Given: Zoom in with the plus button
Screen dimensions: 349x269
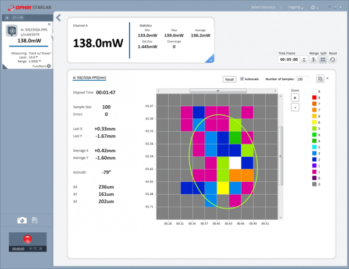Looking at the screenshot, I should pyautogui.click(x=295, y=98).
